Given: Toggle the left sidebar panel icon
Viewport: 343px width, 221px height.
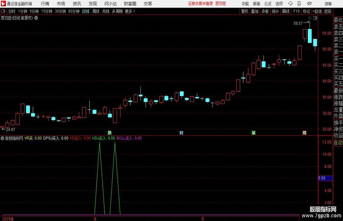Looking at the screenshot, I should [x=3, y=11].
